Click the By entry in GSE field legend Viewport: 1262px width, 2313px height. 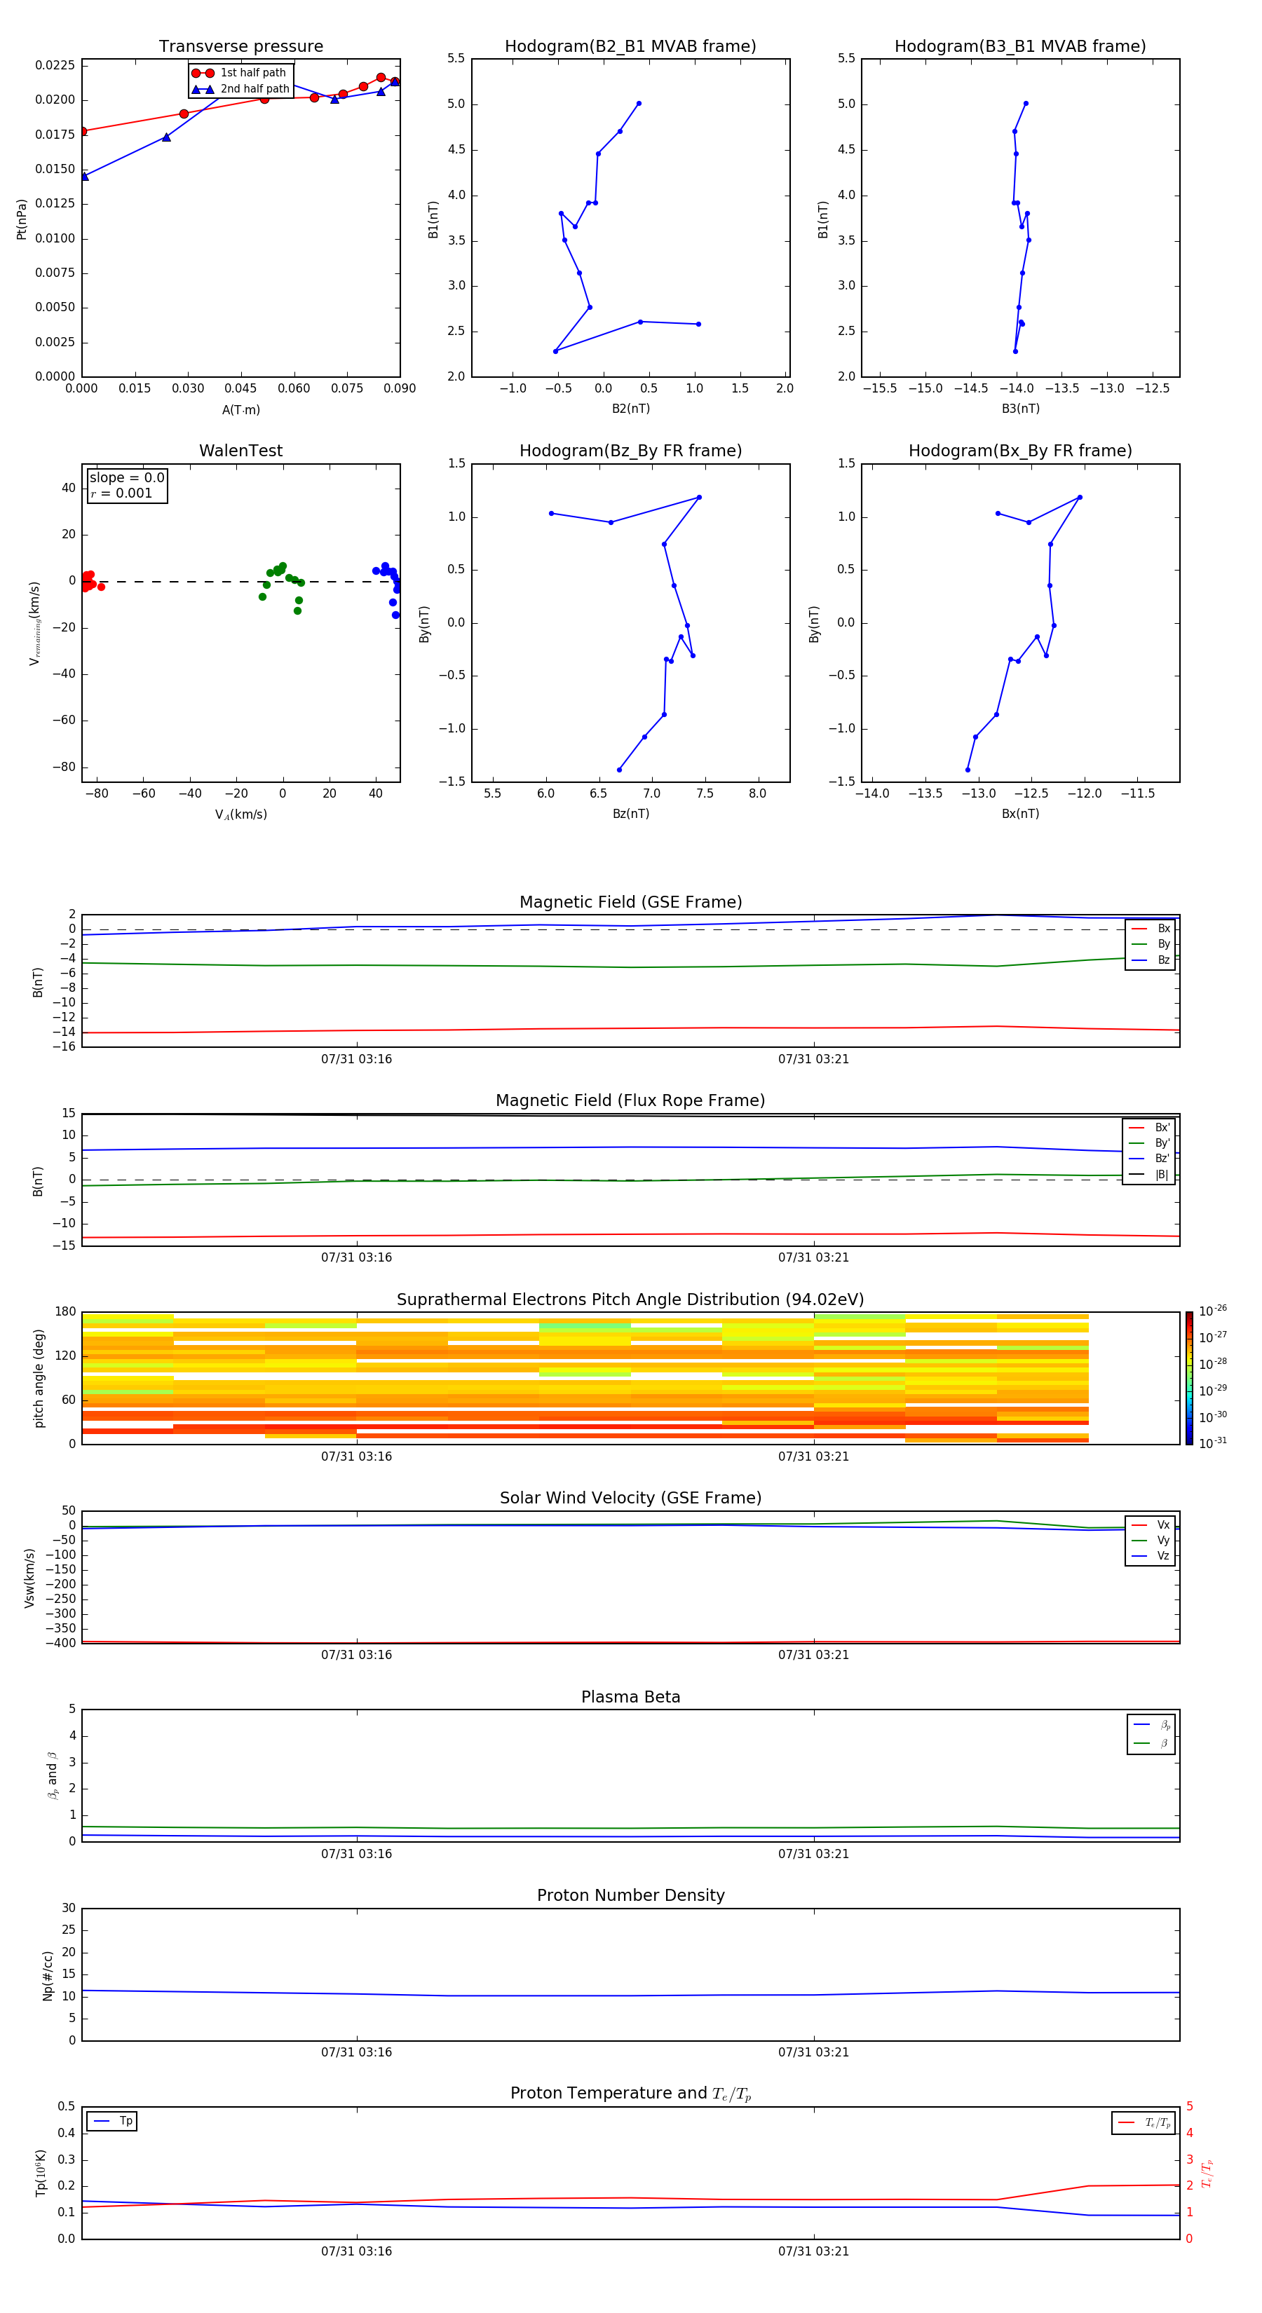point(1151,945)
